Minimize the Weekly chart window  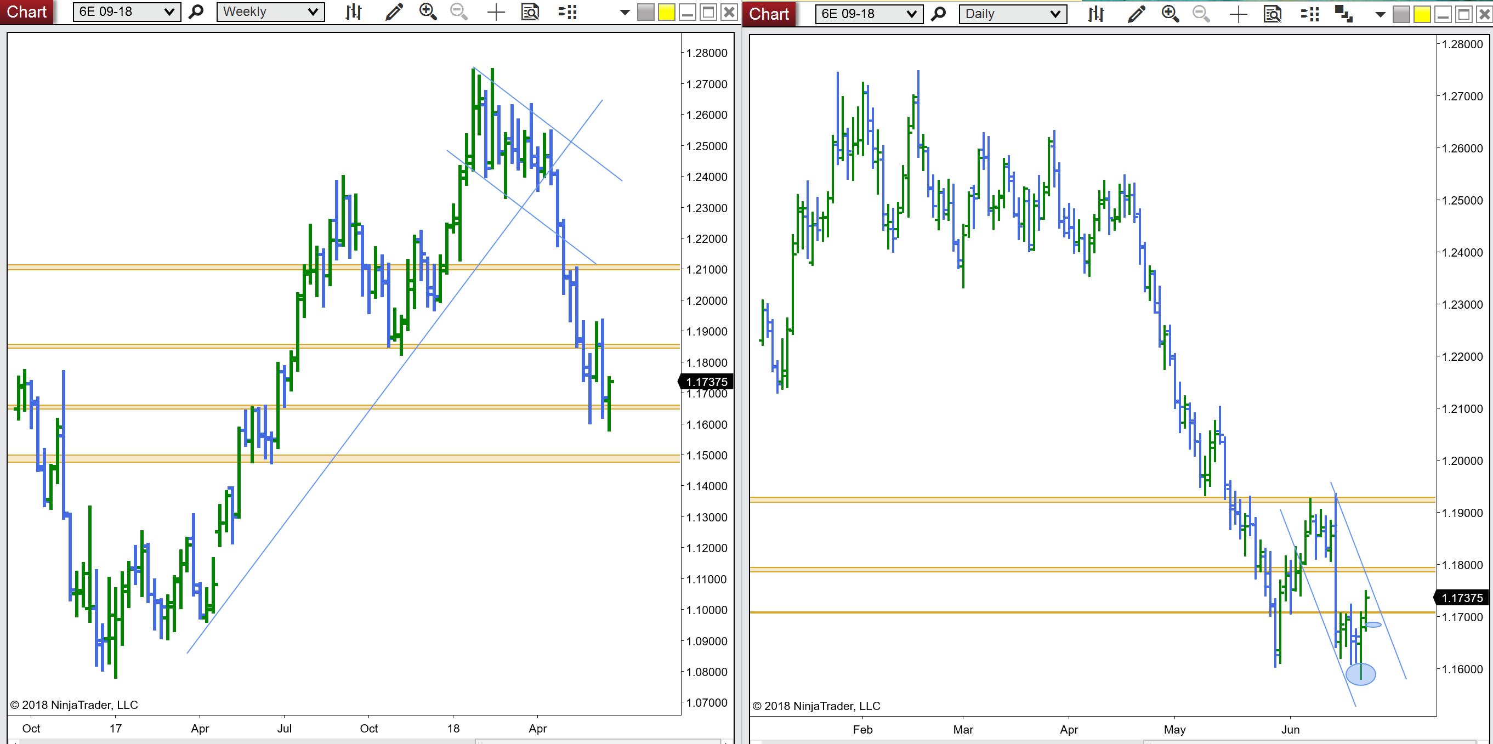point(688,12)
